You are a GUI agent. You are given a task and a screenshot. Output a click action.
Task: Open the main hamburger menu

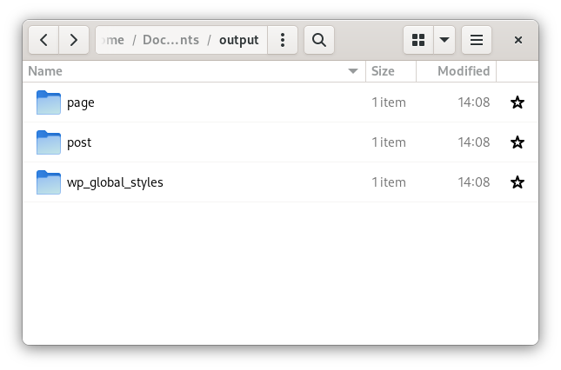(x=476, y=40)
